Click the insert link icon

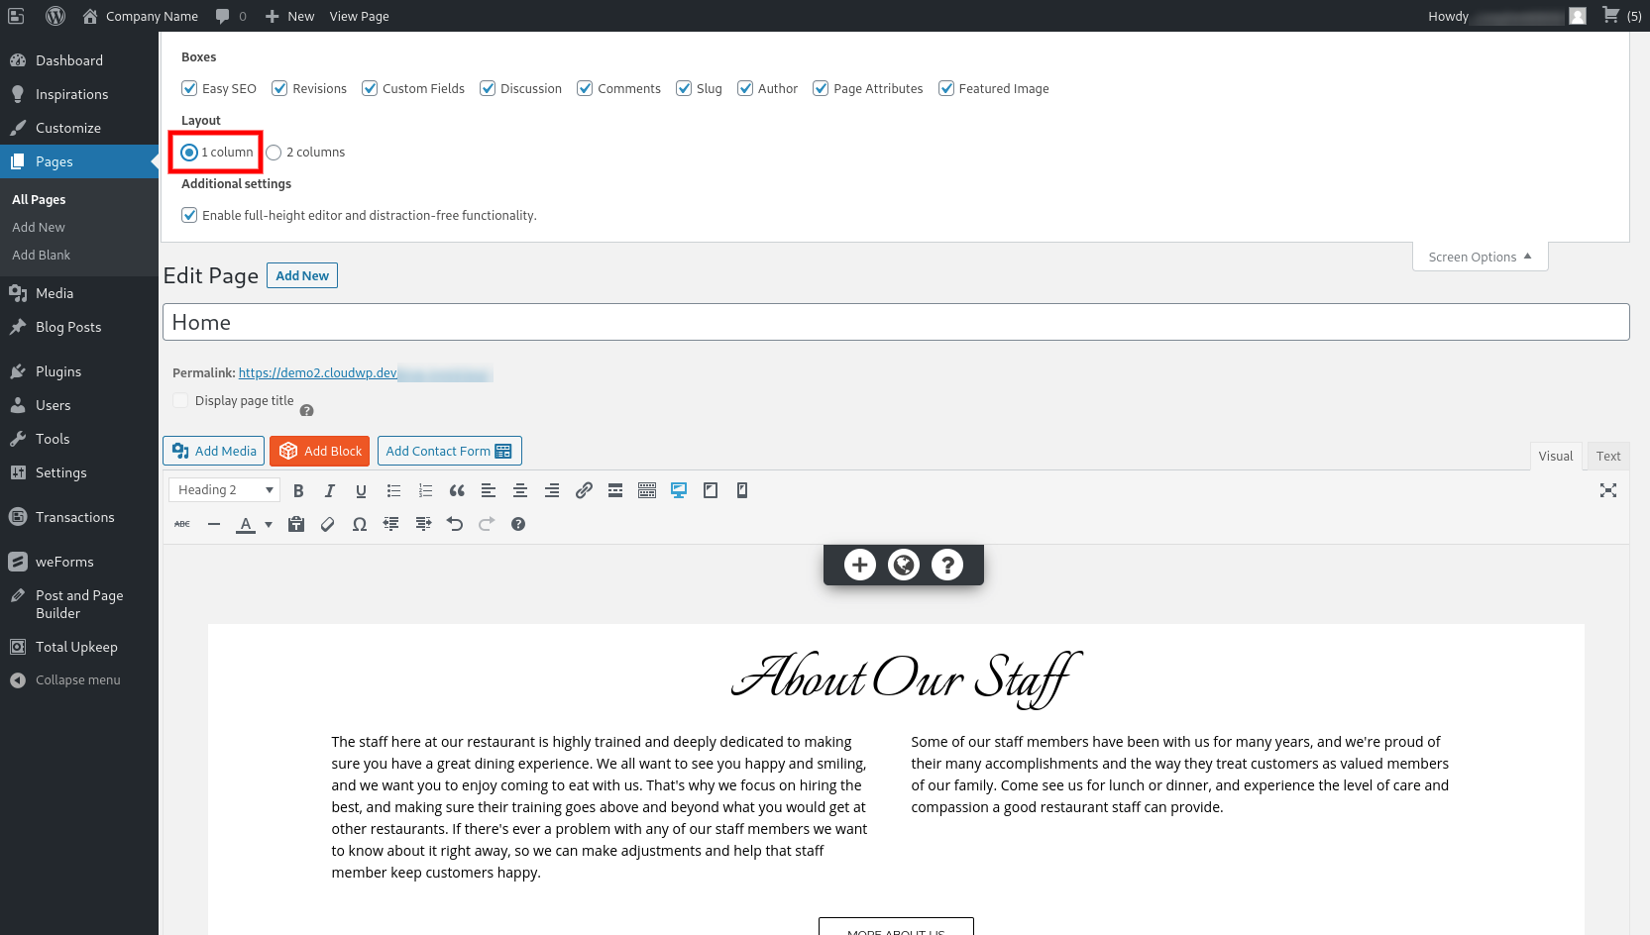coord(584,490)
